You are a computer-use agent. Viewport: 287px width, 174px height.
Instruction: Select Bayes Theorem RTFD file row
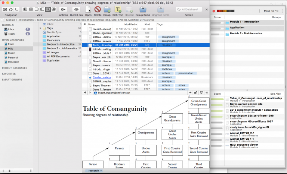[146, 85]
